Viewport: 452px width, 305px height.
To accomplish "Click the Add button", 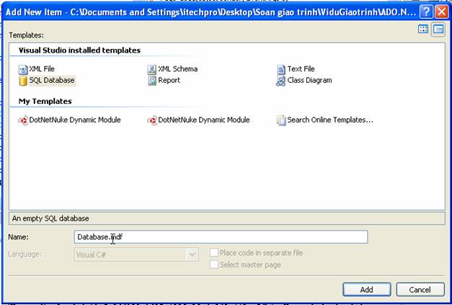I will [367, 289].
